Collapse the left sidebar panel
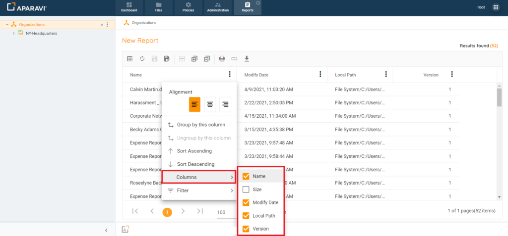 click(106, 230)
